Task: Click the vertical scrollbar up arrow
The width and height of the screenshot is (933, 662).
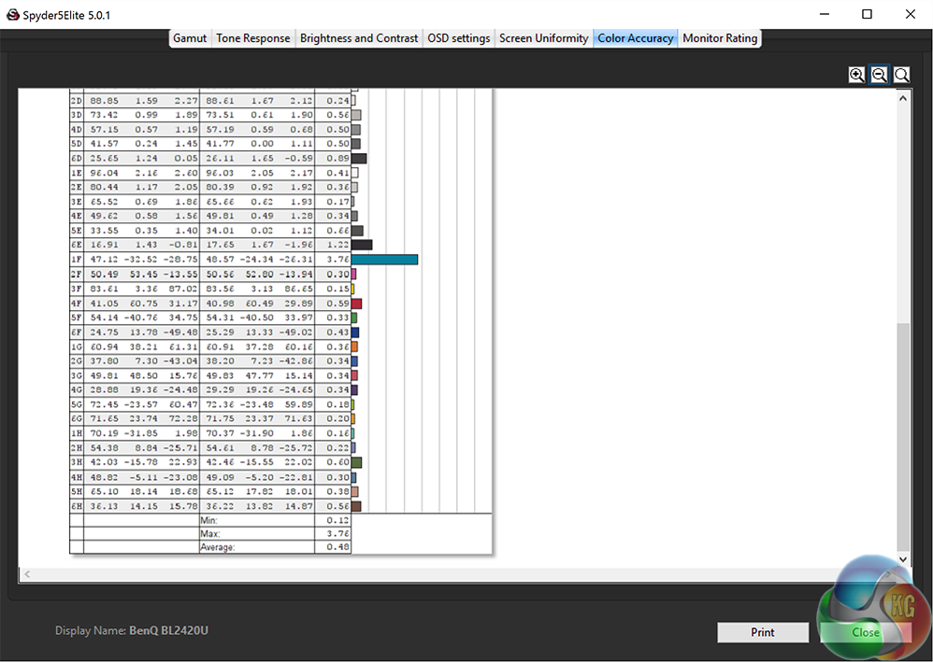Action: [x=903, y=99]
